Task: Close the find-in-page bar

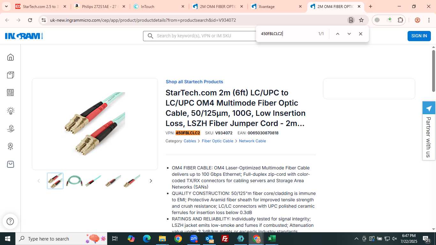Action: click(x=361, y=34)
